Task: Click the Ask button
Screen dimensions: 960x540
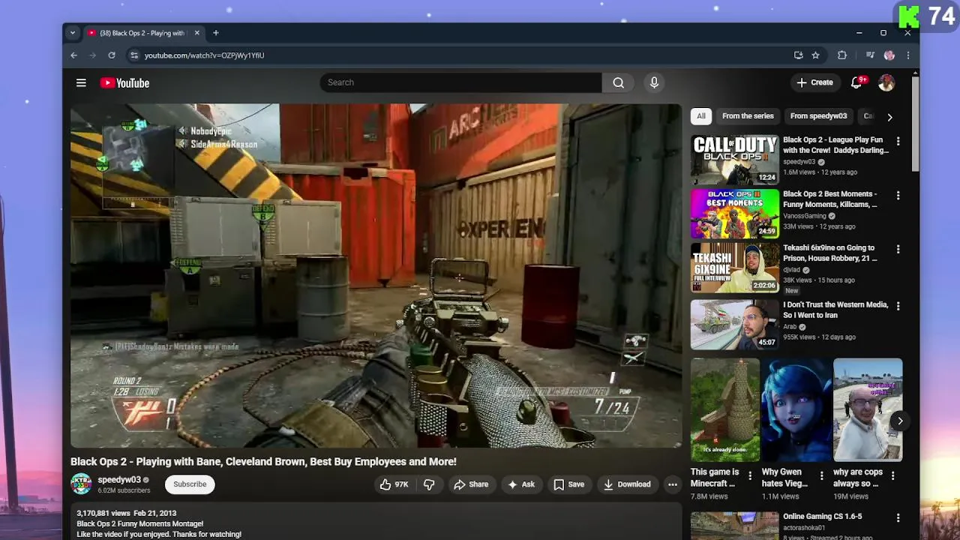Action: pos(521,484)
